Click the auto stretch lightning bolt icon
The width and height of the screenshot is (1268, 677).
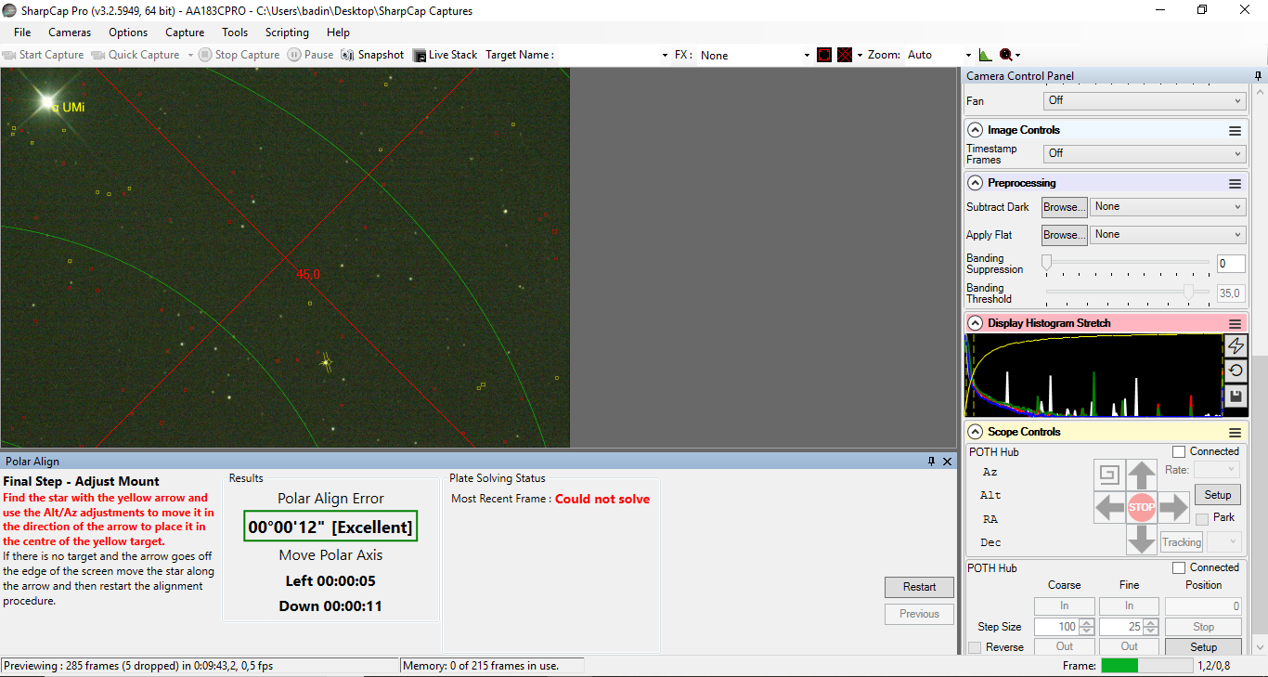tap(1236, 346)
